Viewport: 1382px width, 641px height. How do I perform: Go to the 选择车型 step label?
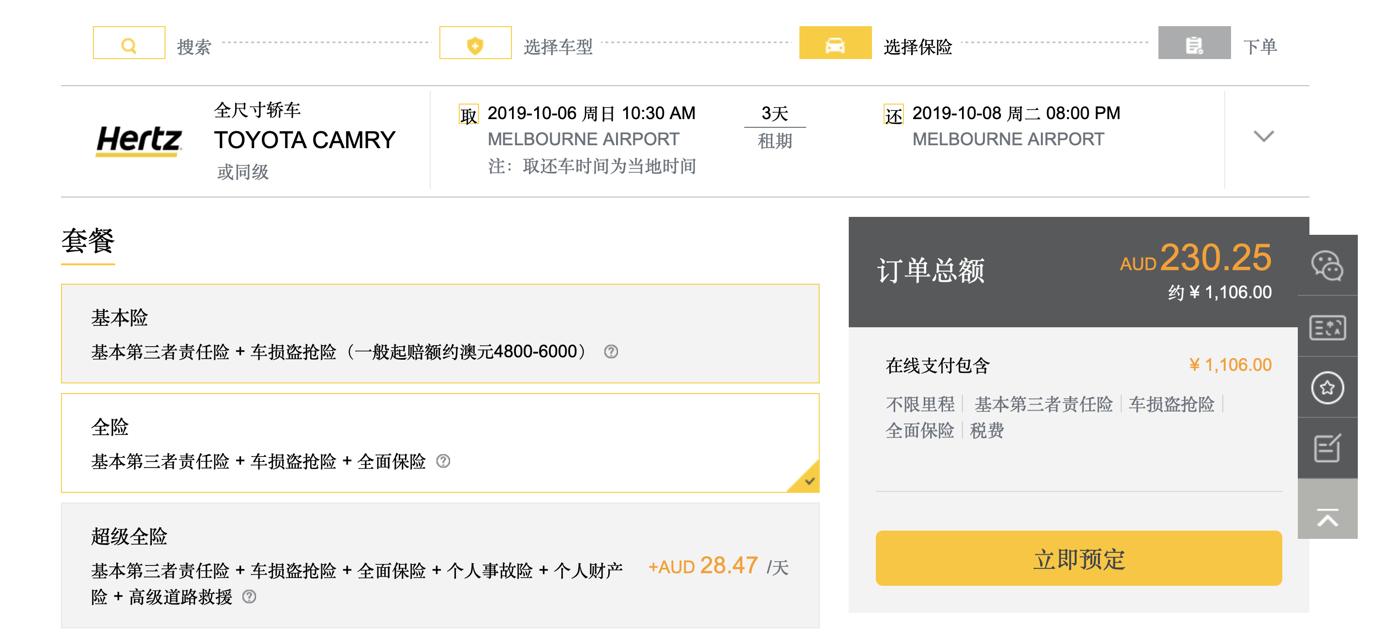click(557, 47)
